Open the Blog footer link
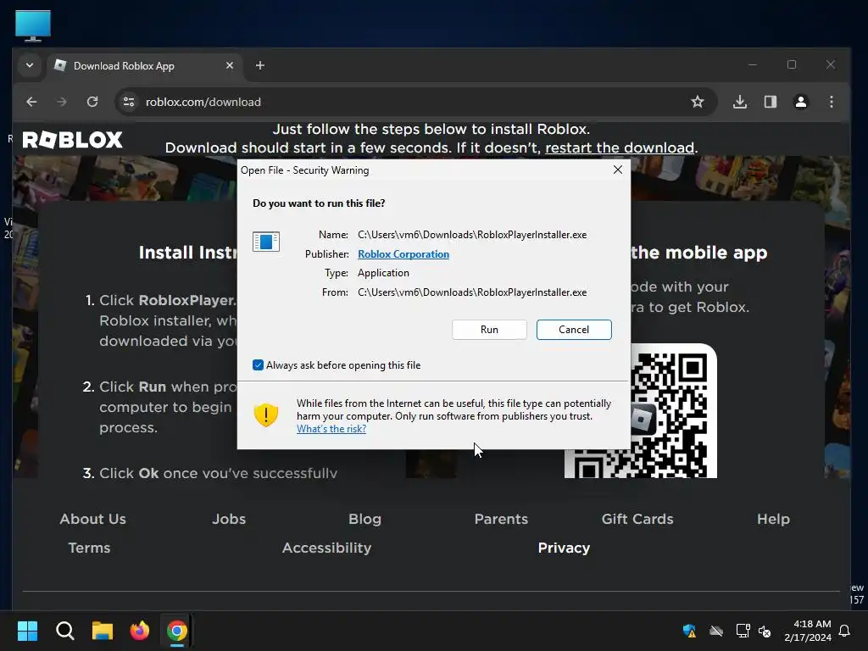This screenshot has width=868, height=651. tap(364, 519)
